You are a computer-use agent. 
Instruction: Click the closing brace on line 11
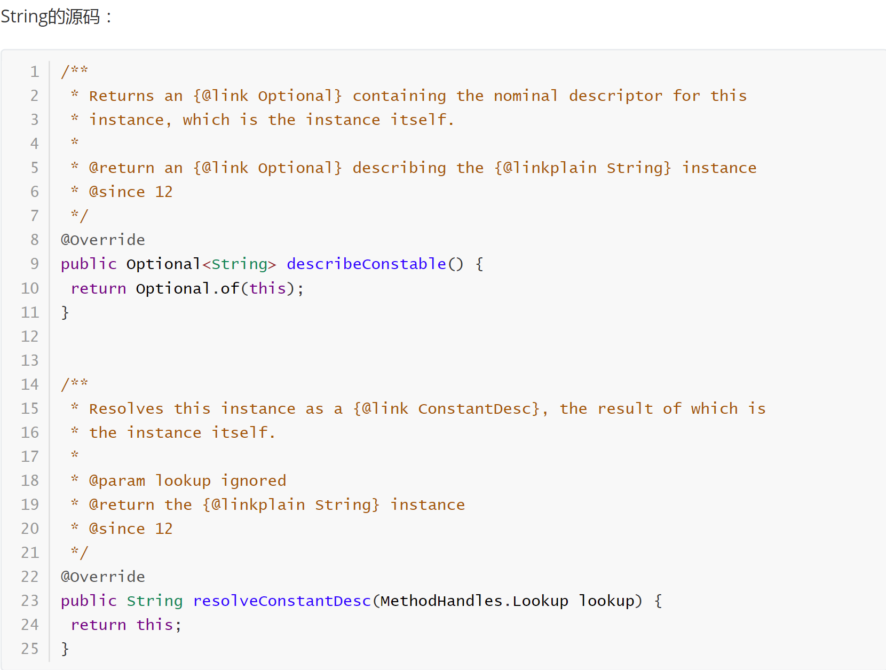click(x=65, y=312)
